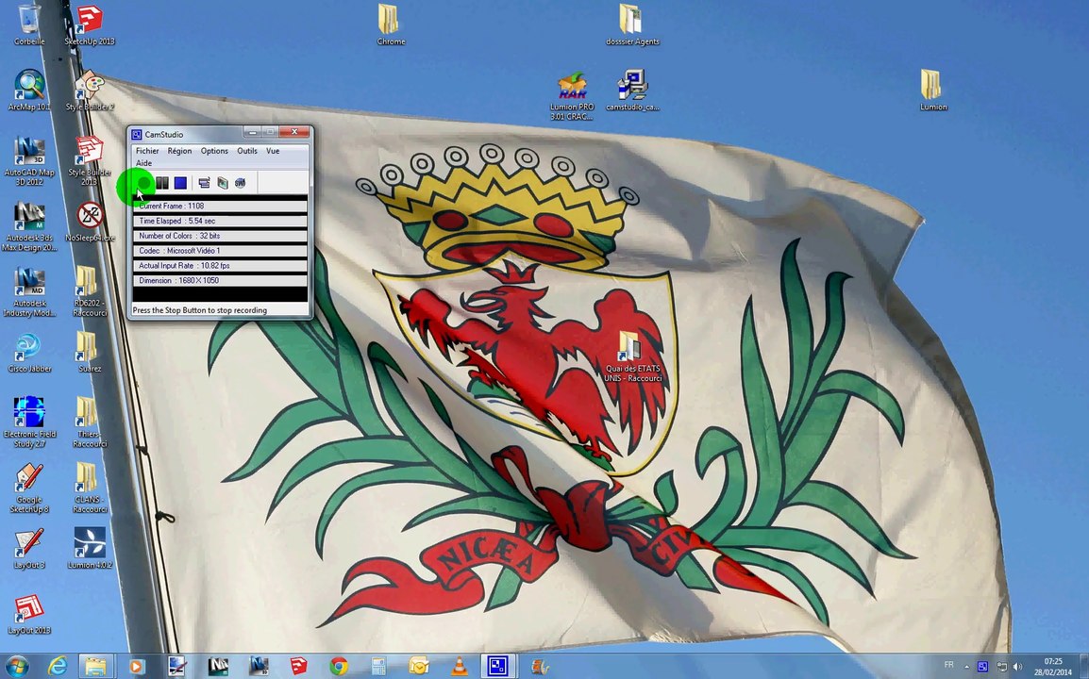Select the Autodesk Industry Model desktop icon
The image size is (1089, 679).
(29, 291)
